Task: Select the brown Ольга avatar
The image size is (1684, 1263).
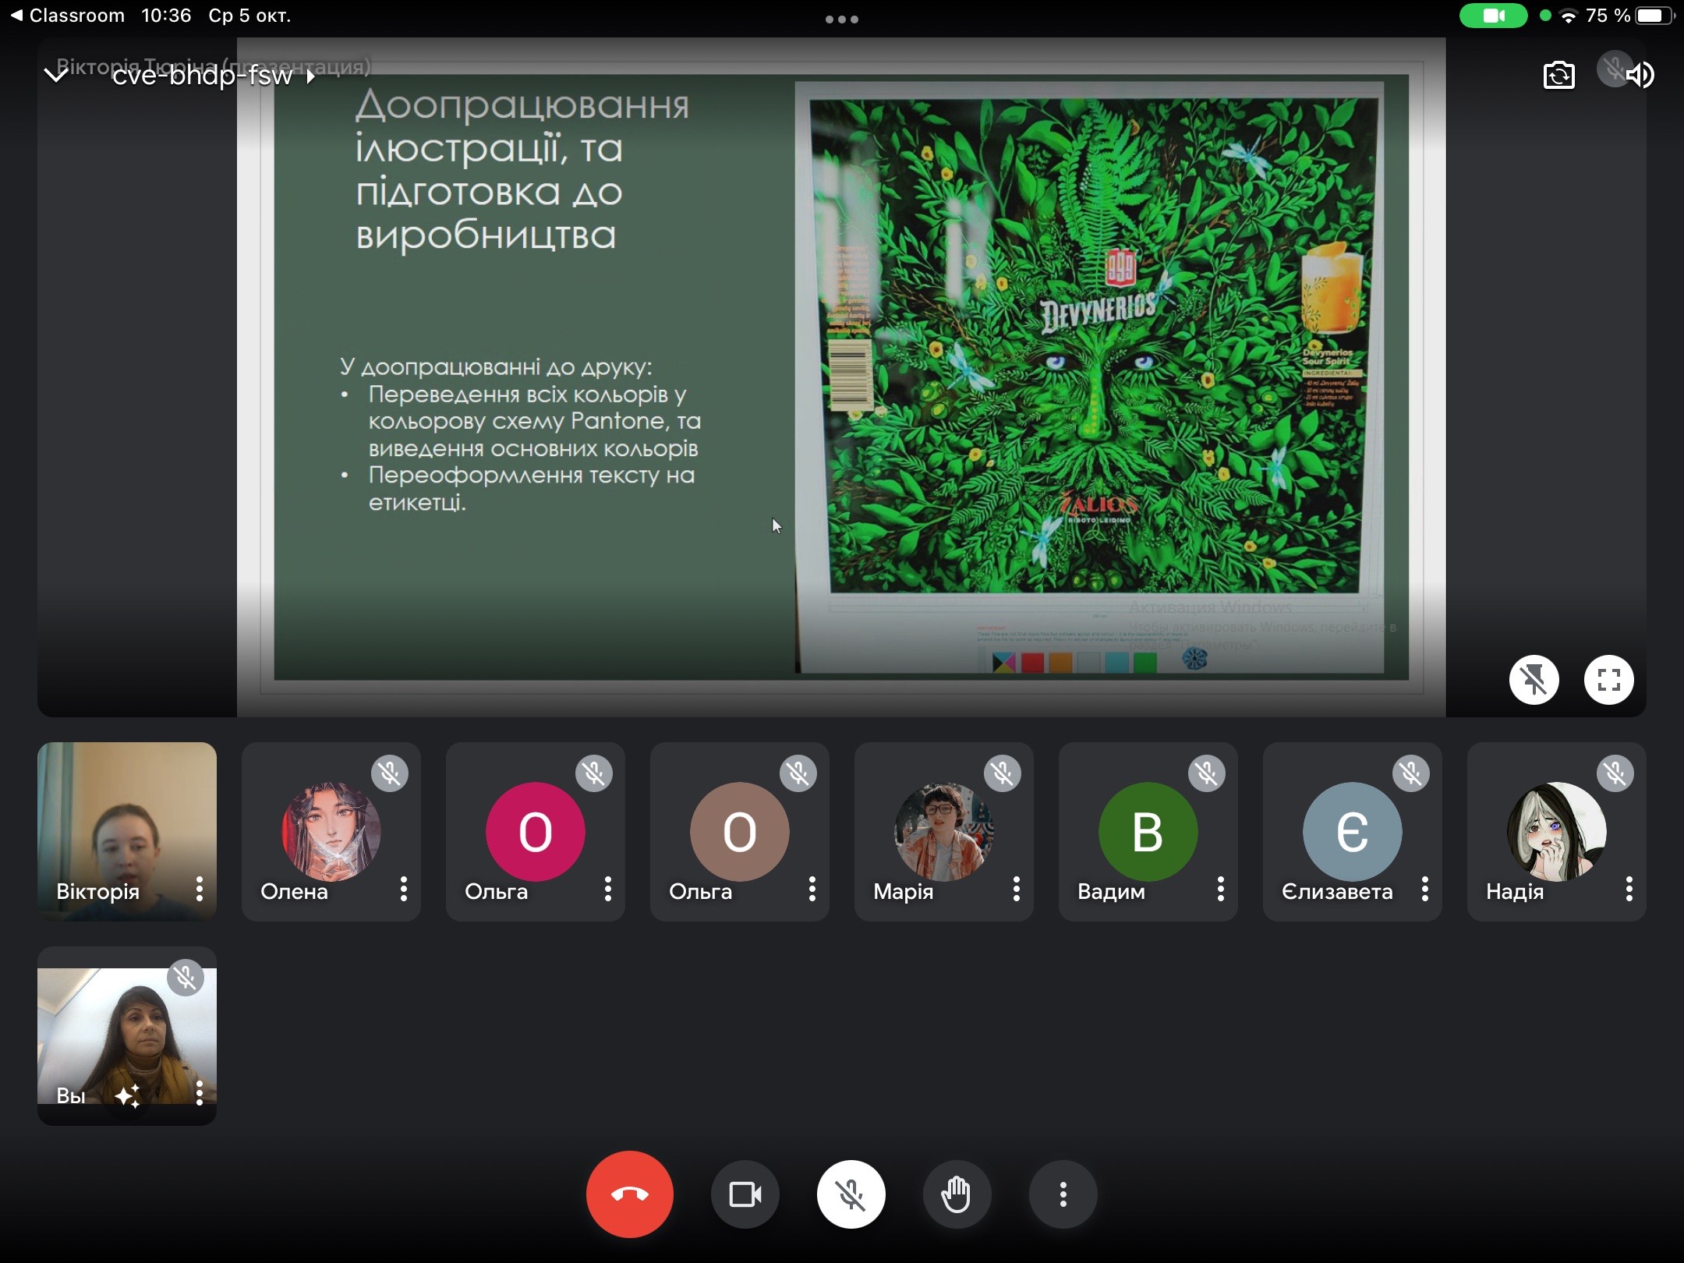Action: 740,831
